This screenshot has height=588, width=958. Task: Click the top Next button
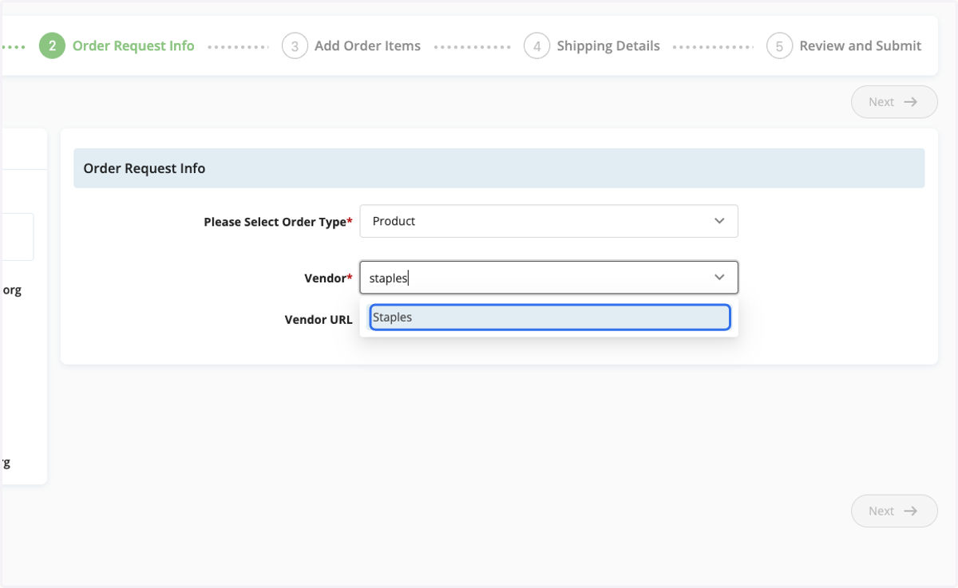894,102
